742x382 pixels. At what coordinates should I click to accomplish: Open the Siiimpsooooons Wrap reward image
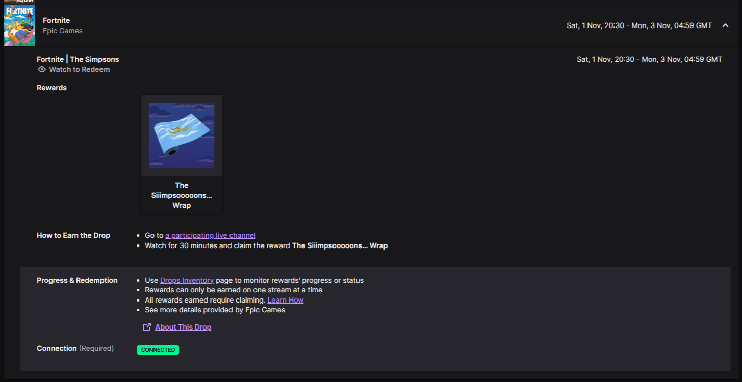click(182, 135)
